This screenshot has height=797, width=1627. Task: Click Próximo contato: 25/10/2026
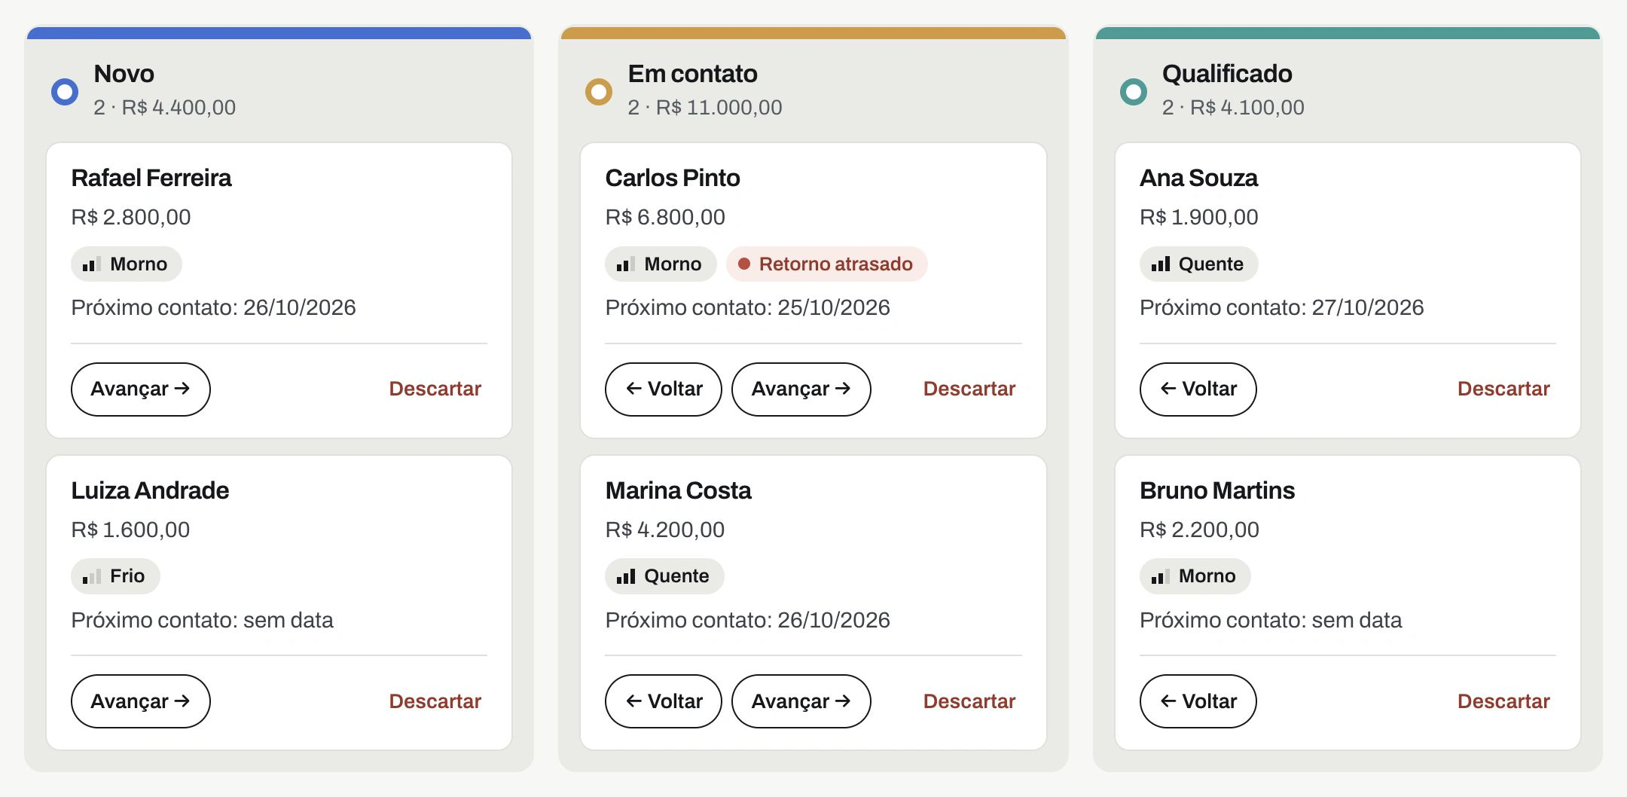coord(747,307)
